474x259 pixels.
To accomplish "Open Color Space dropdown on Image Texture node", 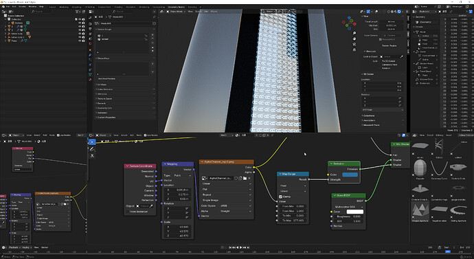I will [x=236, y=206].
